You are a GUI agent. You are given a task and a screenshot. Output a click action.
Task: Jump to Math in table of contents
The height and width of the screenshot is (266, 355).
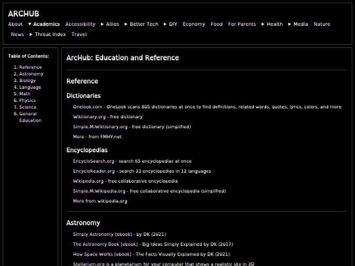[25, 94]
